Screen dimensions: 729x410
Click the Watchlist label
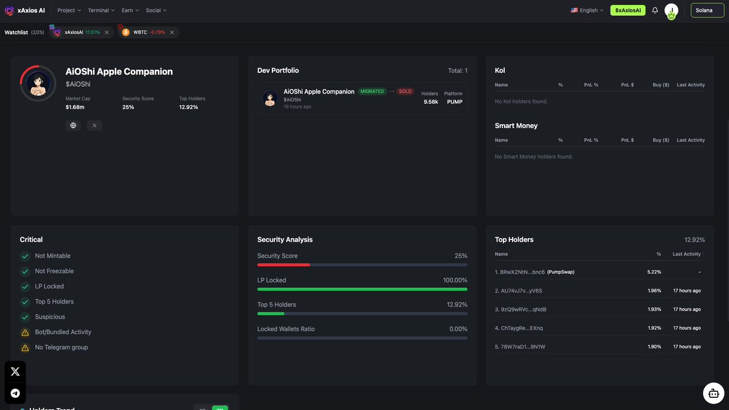point(16,33)
